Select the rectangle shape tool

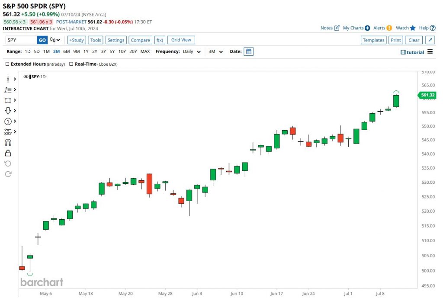8,100
